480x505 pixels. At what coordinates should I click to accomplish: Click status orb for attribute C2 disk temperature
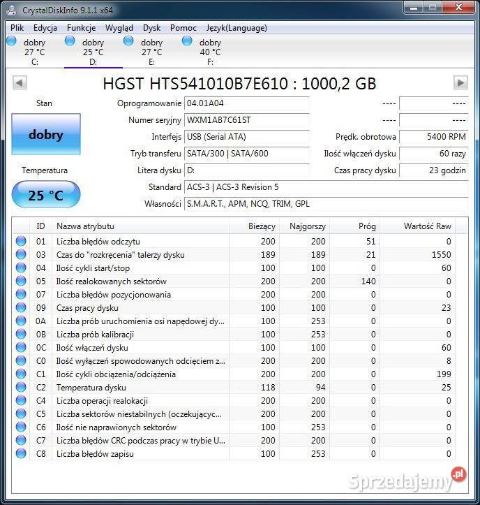coord(21,388)
